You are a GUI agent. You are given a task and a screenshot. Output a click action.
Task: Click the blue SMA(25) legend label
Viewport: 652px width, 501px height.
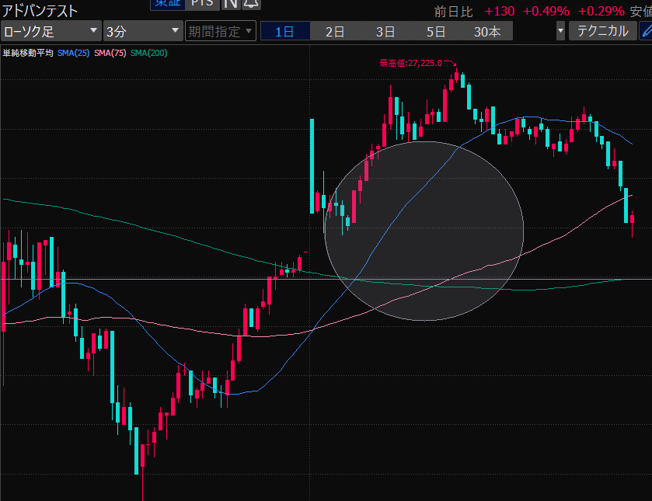point(73,53)
